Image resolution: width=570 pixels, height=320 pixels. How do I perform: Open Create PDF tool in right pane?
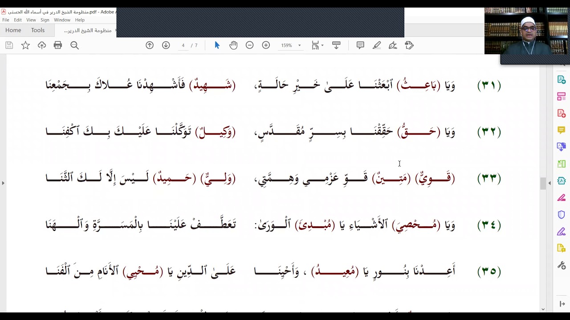tap(562, 113)
